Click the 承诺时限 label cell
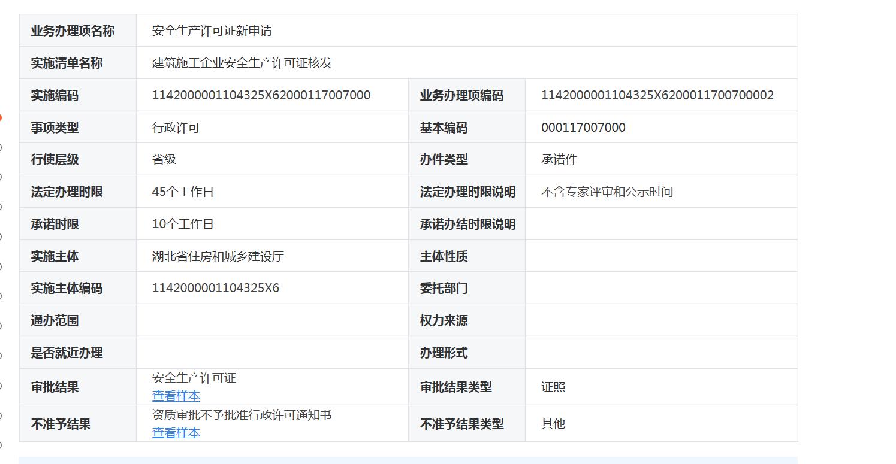This screenshot has height=464, width=896. pos(78,224)
